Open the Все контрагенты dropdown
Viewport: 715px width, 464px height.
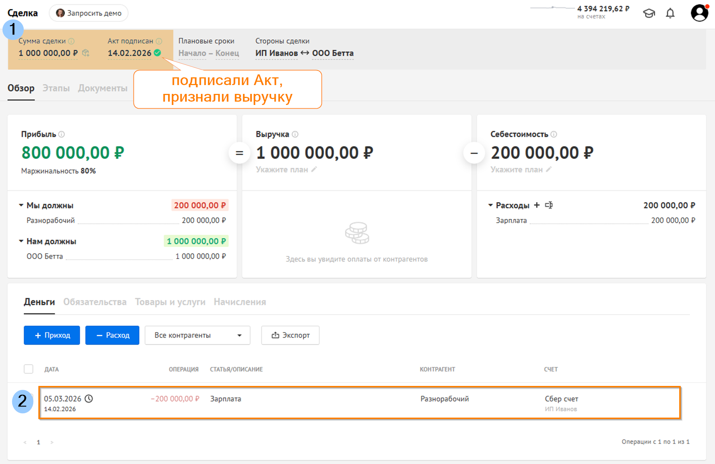pyautogui.click(x=197, y=335)
